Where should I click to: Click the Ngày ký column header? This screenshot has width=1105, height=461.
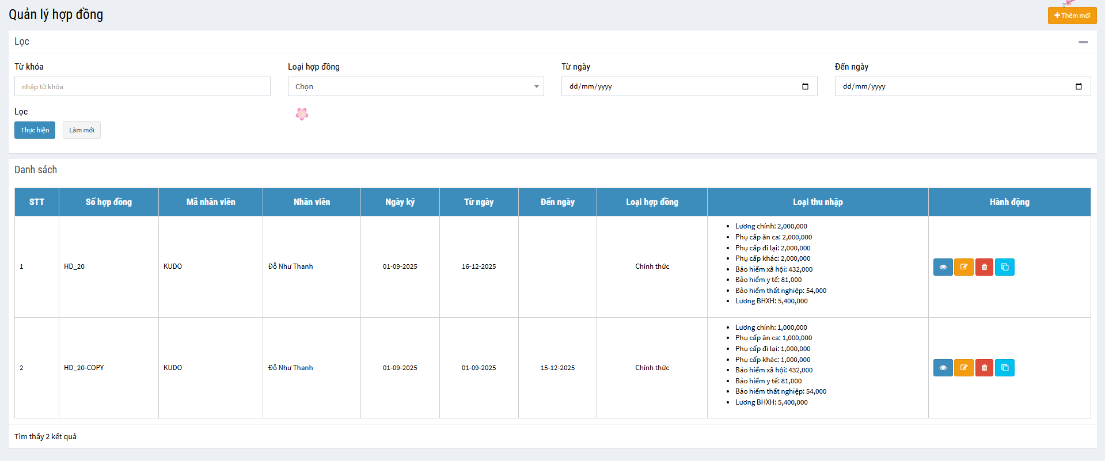(400, 202)
